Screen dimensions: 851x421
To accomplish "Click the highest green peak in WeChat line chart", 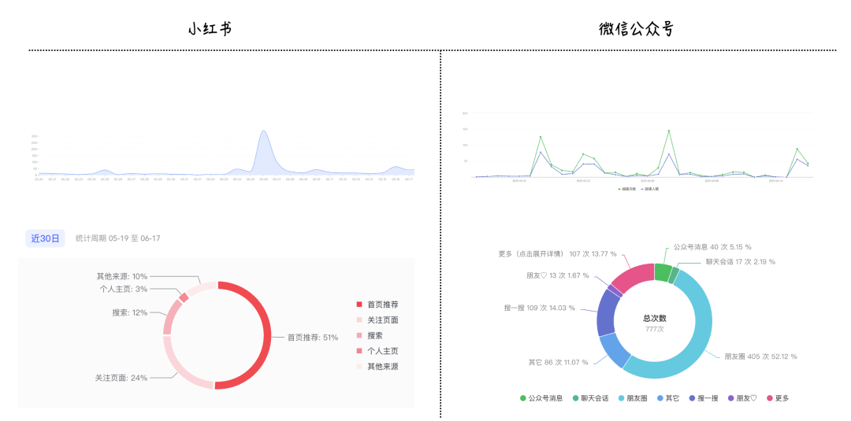I will [x=669, y=131].
